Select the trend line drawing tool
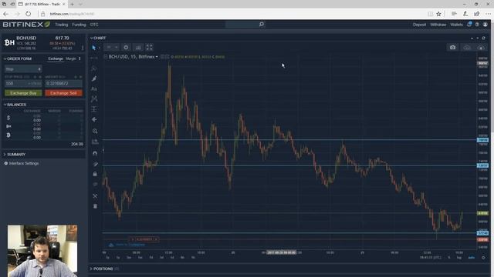 pos(94,58)
